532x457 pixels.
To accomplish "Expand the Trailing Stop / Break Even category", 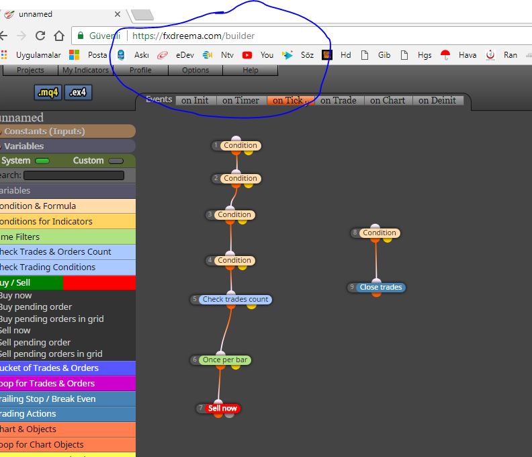I will tap(68, 399).
